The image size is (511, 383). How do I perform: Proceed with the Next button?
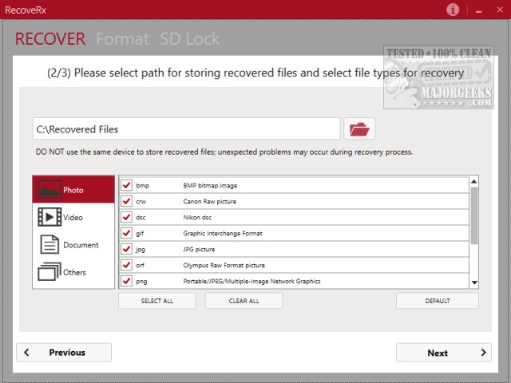coord(444,353)
